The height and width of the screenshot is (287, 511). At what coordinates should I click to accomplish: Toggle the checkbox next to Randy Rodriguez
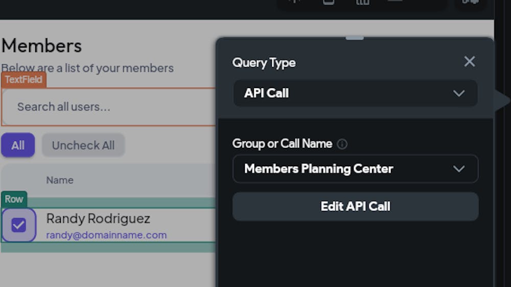[18, 225]
